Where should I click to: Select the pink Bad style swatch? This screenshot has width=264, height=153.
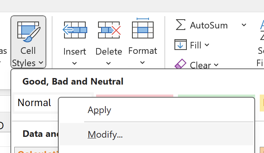pos(135,96)
